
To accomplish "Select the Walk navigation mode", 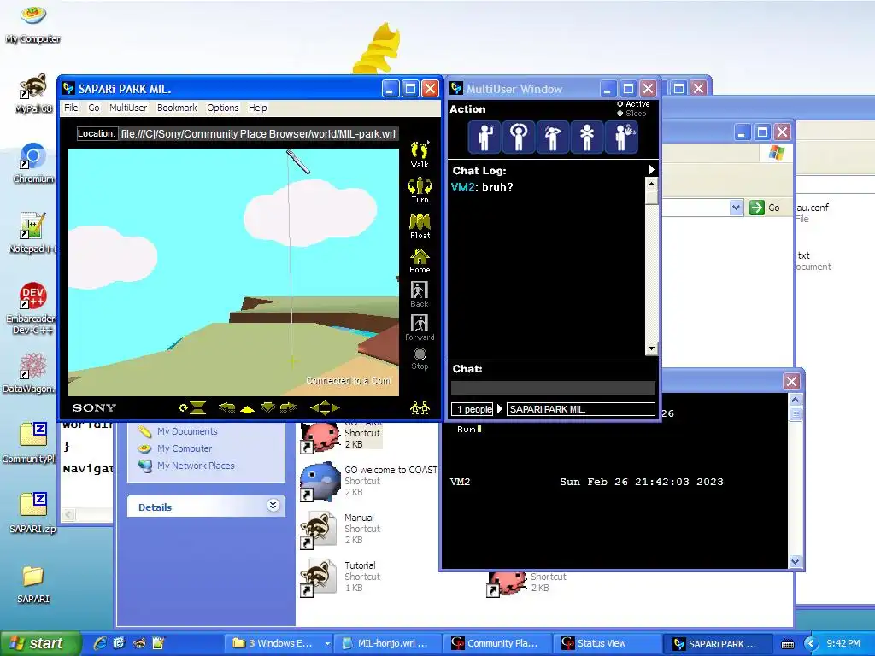I will (x=420, y=155).
